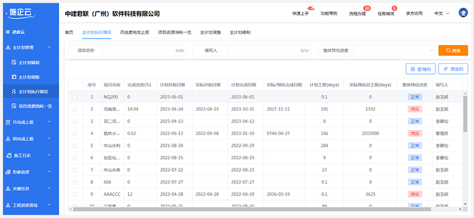Image resolution: width=474 pixels, height=218 pixels.
Task: Click the person icon beside sidebar 主计划执行情况
Action: point(14,91)
